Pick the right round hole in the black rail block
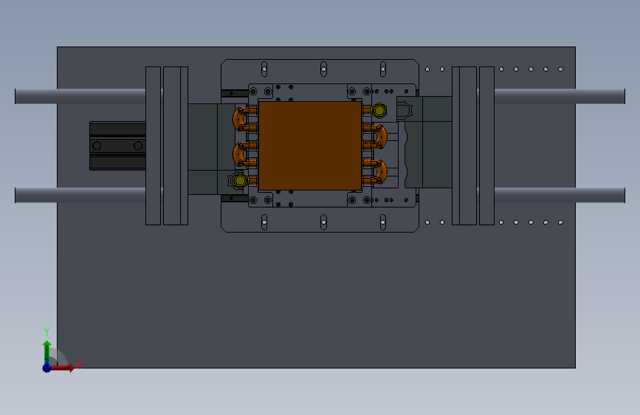640x415 pixels. (138, 145)
